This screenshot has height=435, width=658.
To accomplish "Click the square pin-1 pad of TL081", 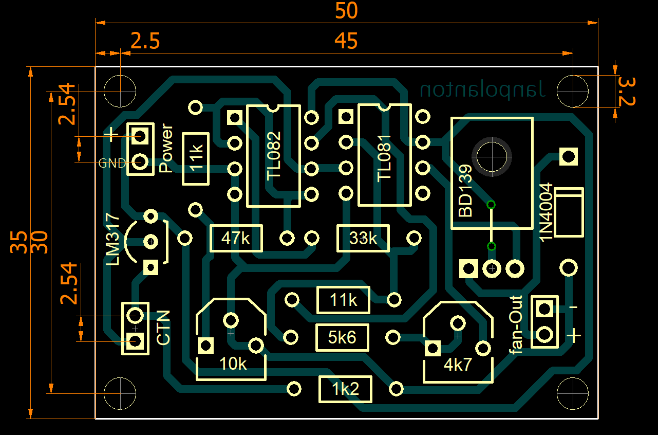I will point(346,117).
